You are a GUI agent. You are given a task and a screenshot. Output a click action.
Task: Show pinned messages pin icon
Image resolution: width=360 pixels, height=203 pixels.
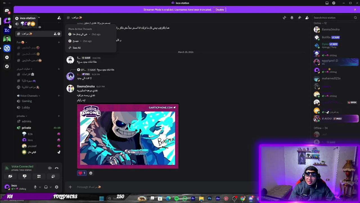[x=300, y=17]
